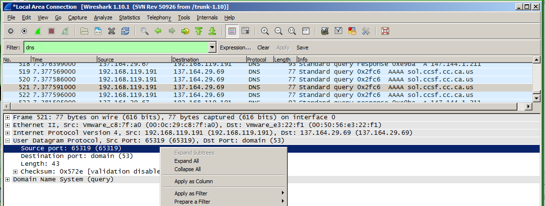Viewport: 545px width, 206px height.
Task: Open the Telephony menu
Action: [x=159, y=17]
